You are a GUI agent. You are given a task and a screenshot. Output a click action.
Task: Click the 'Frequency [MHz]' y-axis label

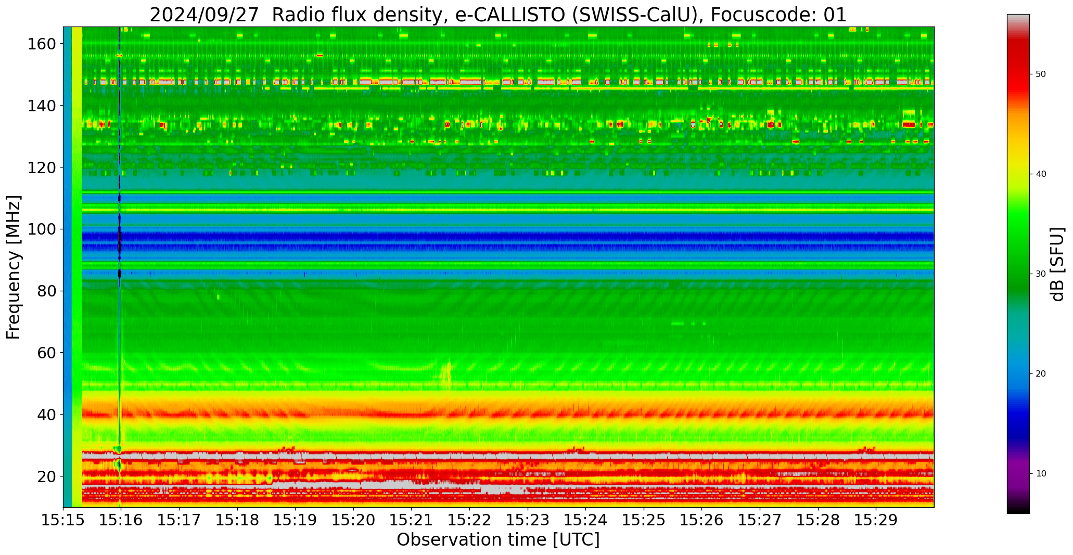[14, 267]
